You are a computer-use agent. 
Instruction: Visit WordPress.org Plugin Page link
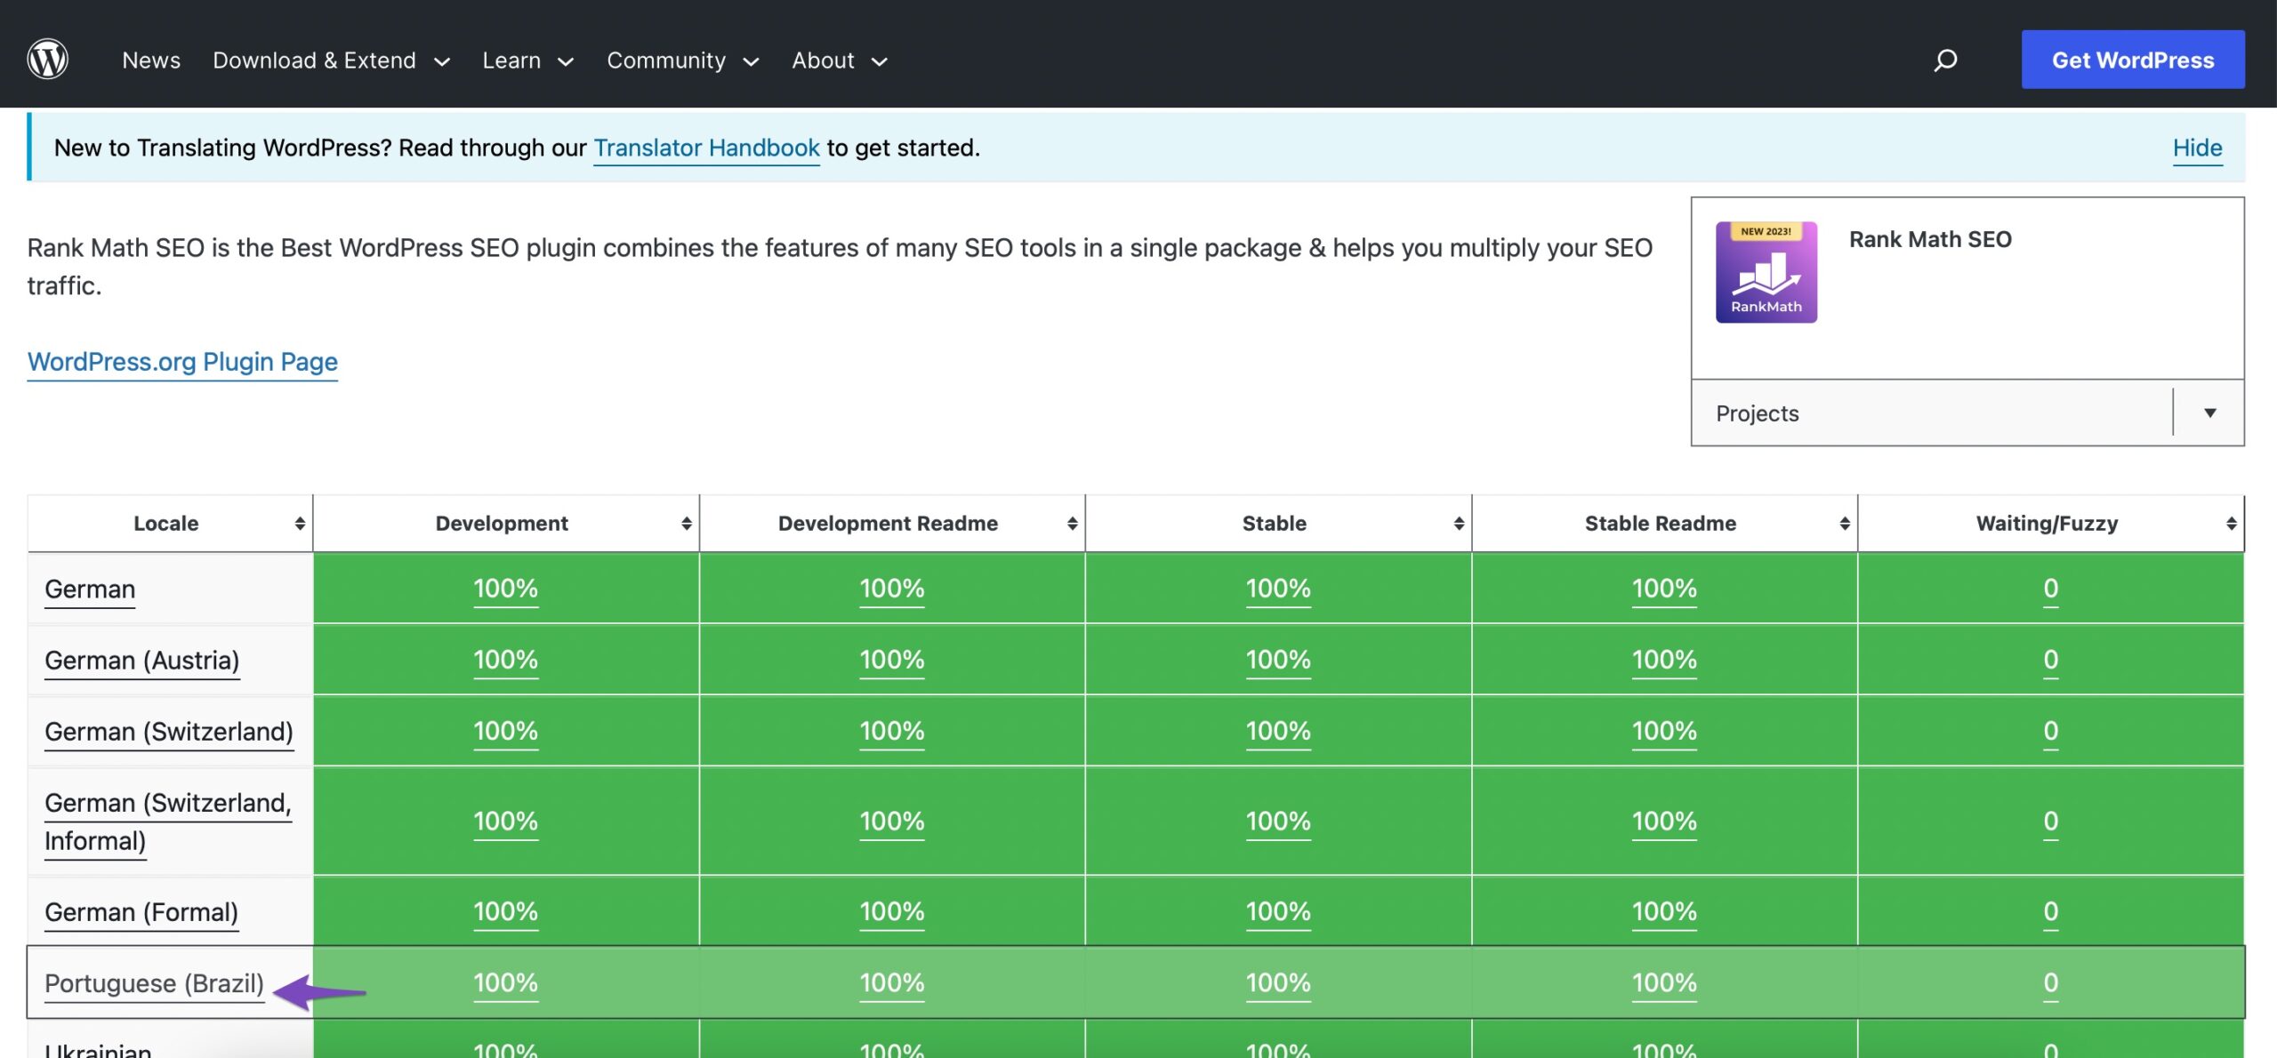click(183, 361)
